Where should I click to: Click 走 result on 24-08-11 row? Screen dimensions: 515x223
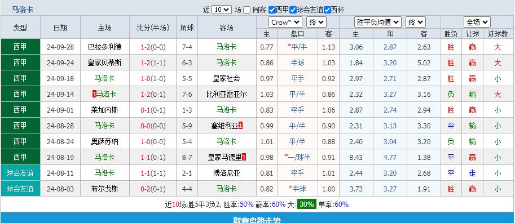point(472,173)
